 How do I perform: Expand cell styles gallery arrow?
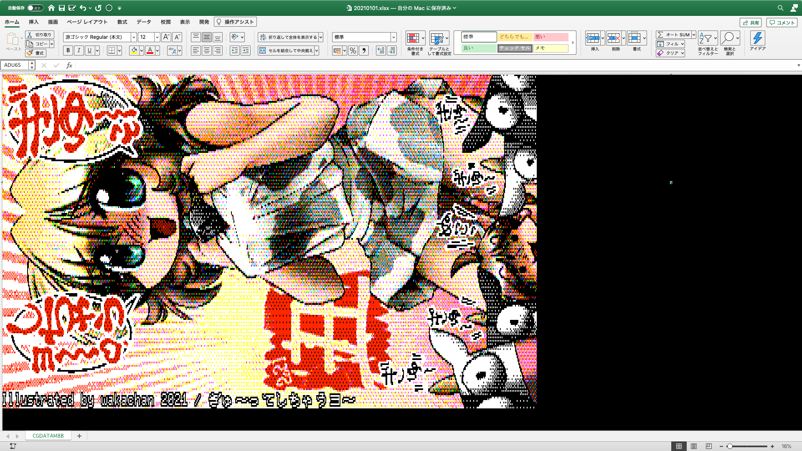tap(573, 43)
